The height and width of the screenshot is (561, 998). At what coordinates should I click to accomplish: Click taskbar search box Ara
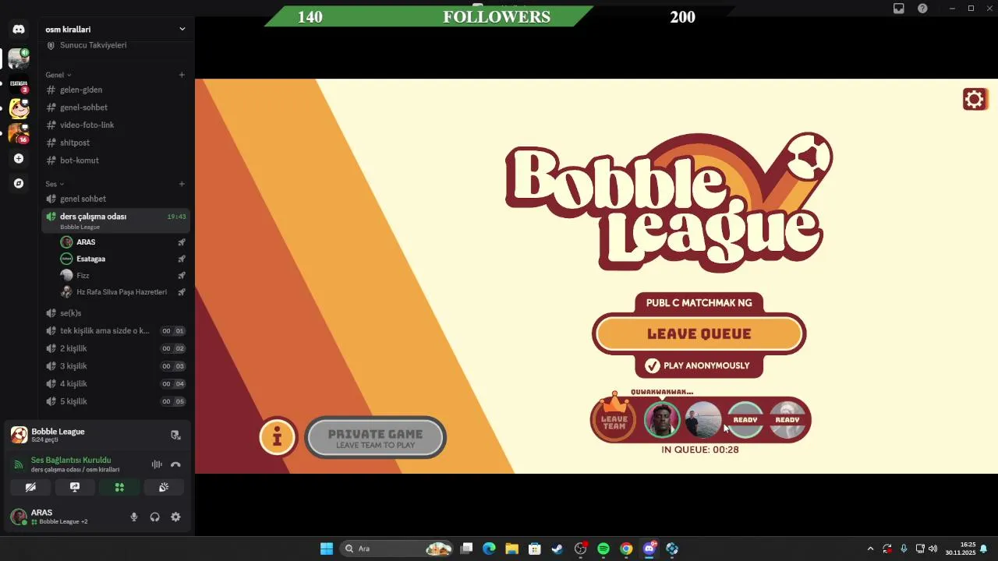click(x=398, y=549)
